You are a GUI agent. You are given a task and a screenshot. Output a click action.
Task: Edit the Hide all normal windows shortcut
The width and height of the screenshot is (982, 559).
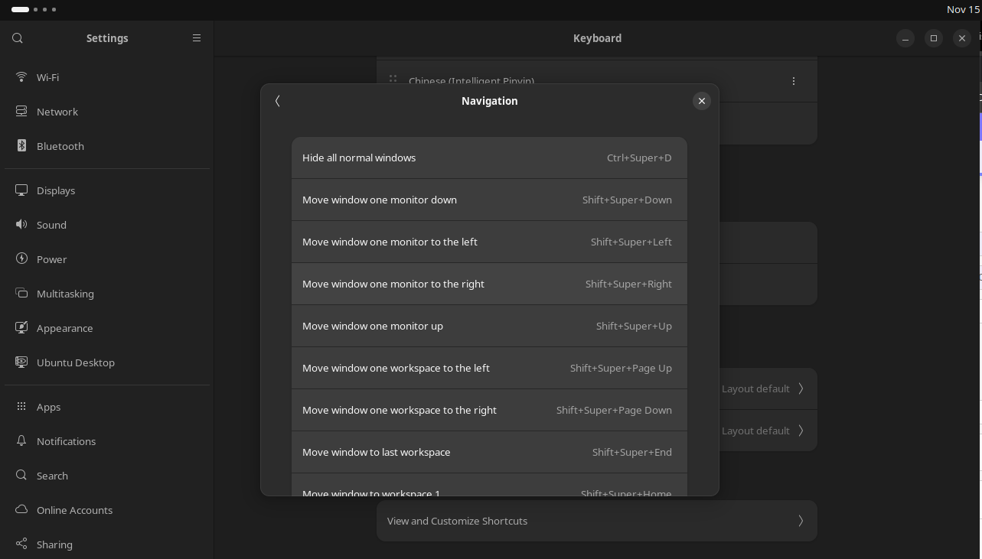pyautogui.click(x=488, y=158)
